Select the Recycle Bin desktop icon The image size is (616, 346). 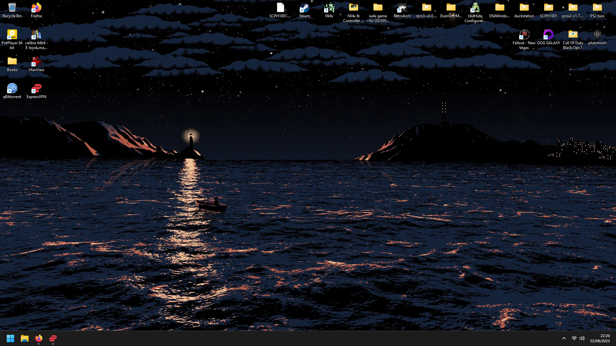click(x=12, y=8)
